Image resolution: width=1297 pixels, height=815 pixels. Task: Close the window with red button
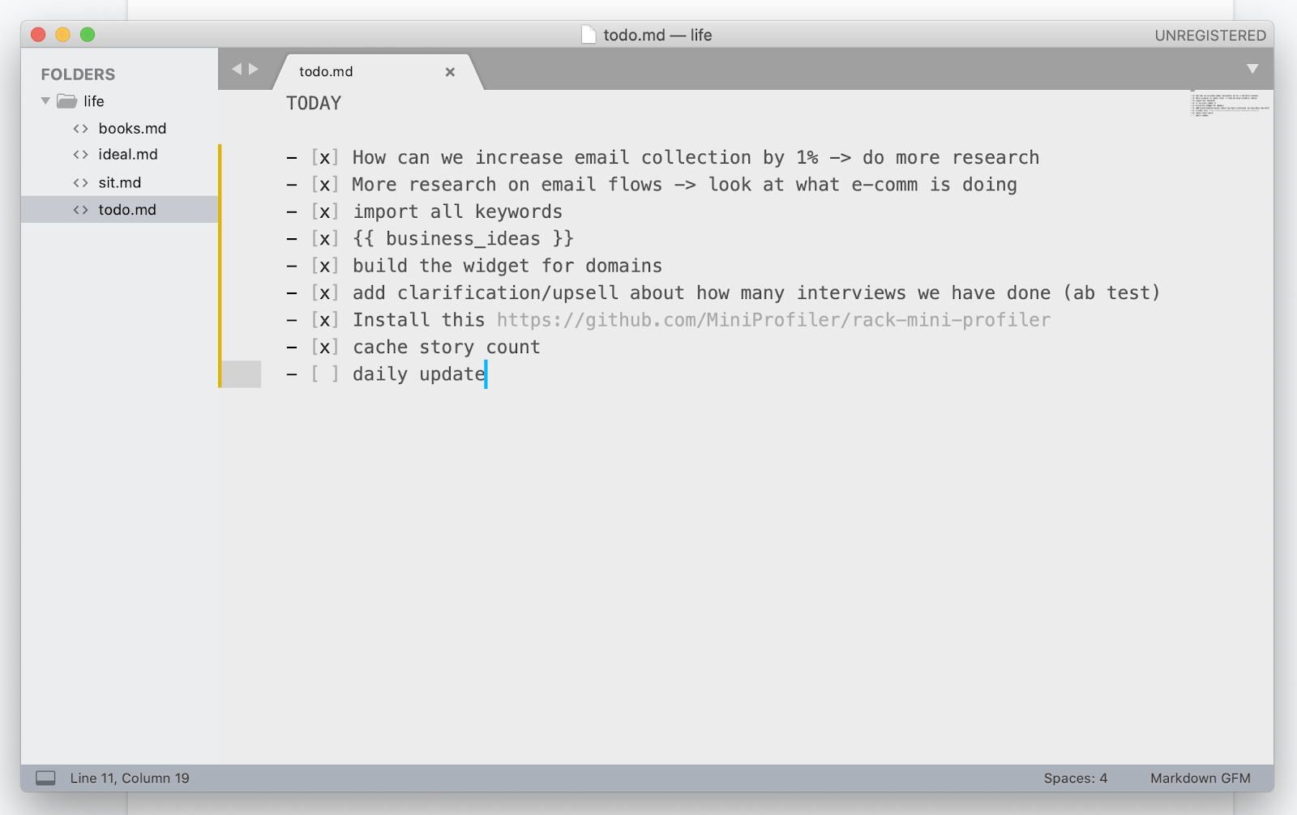38,35
